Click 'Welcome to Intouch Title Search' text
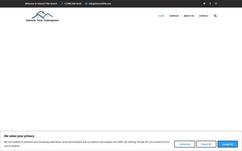Viewport: 242px width, 151px height. coord(41,4)
